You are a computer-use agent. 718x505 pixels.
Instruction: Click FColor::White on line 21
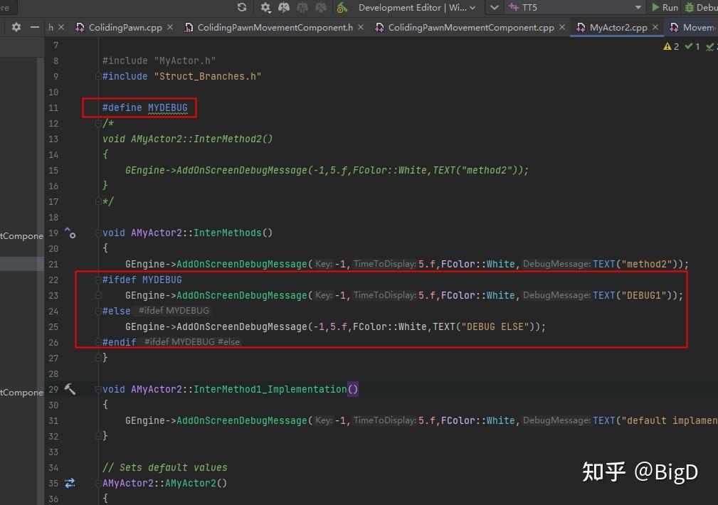pos(478,264)
